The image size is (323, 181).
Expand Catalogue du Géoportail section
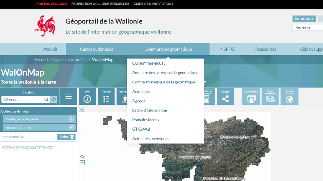71,119
